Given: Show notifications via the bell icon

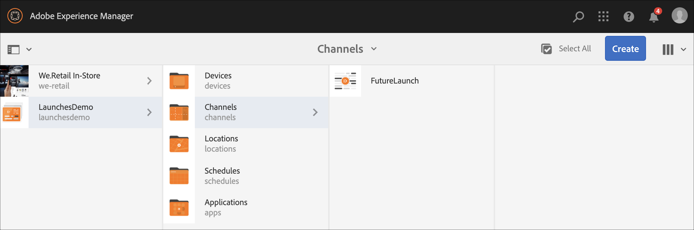Looking at the screenshot, I should [654, 17].
